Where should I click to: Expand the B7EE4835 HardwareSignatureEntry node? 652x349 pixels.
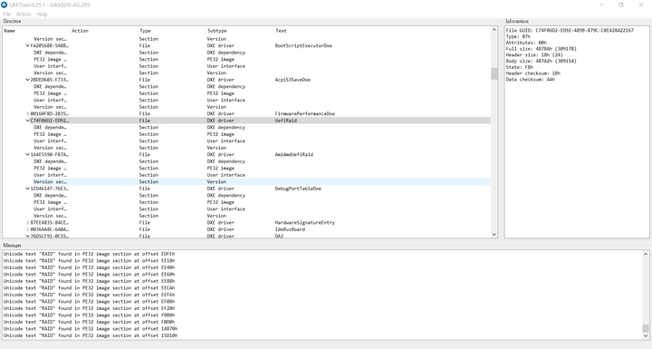pyautogui.click(x=28, y=223)
